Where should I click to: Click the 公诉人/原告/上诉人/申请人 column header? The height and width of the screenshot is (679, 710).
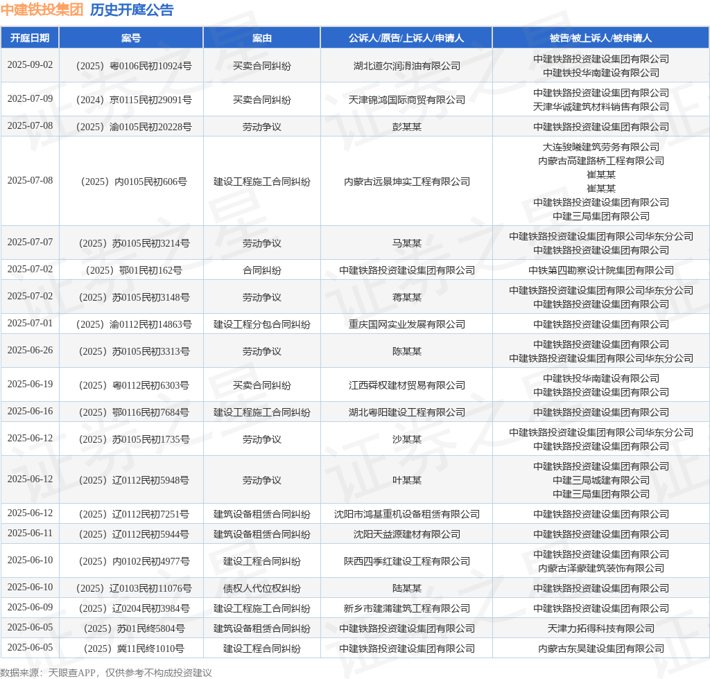[406, 38]
